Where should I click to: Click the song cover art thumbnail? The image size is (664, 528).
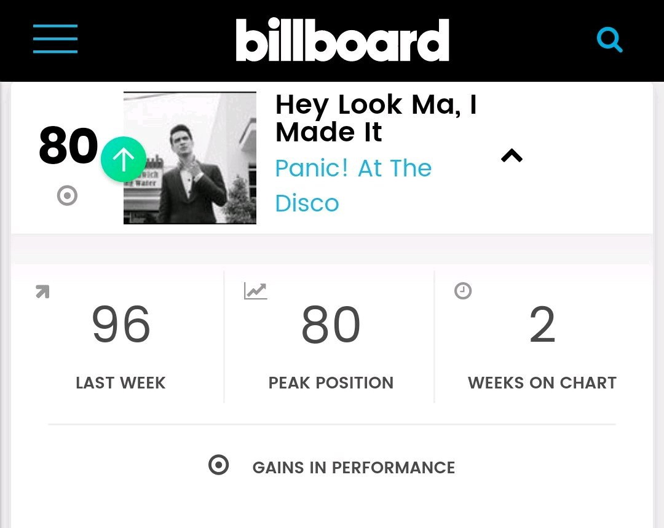(190, 158)
